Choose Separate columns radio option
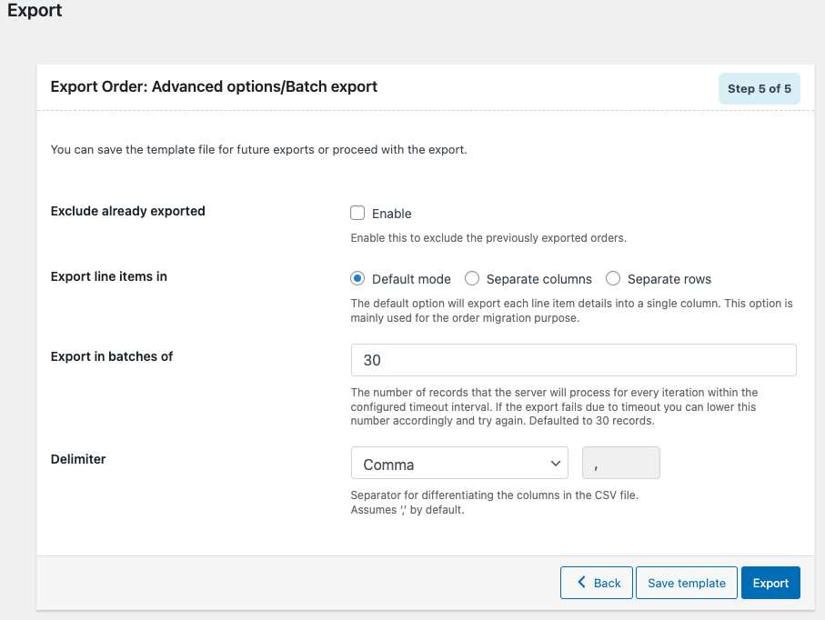 [472, 279]
